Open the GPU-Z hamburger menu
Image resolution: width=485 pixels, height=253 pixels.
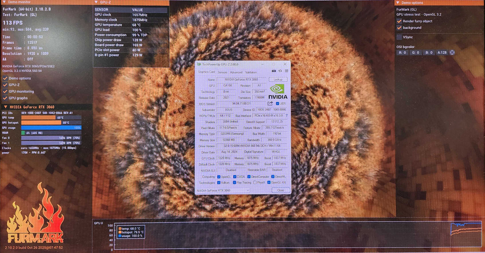point(286,71)
